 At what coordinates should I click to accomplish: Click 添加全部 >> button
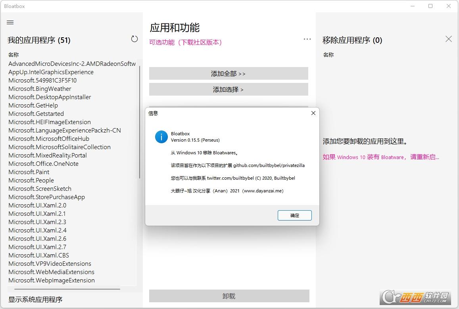coord(229,73)
